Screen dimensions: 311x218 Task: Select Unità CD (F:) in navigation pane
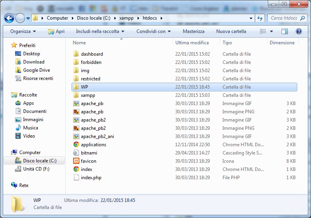tap(32, 169)
